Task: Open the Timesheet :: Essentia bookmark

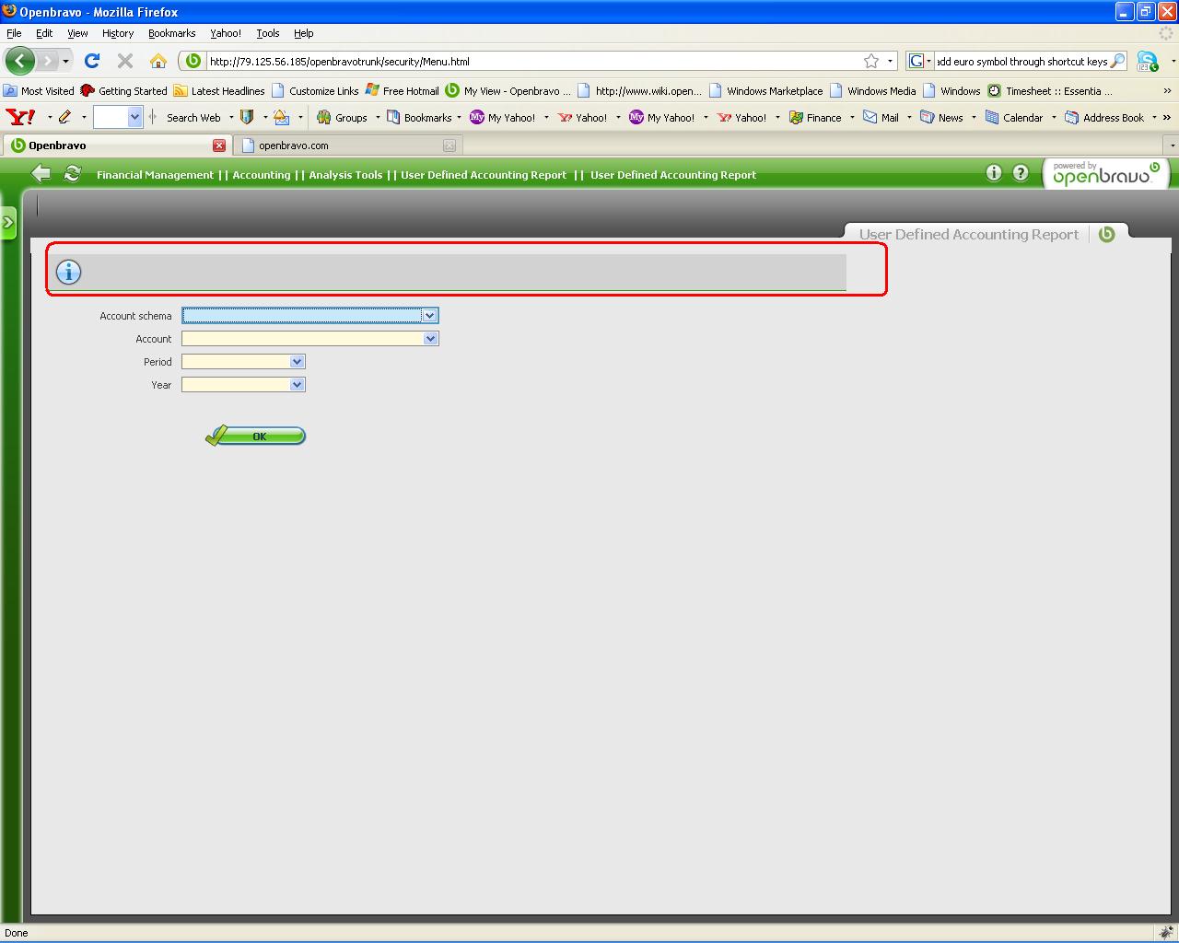Action: (x=1050, y=90)
